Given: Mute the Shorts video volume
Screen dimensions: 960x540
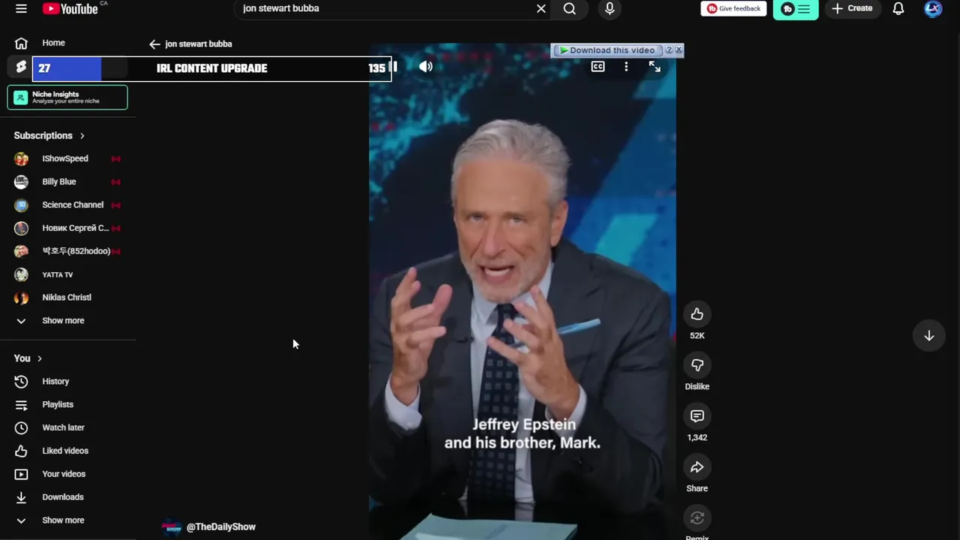Looking at the screenshot, I should (426, 67).
